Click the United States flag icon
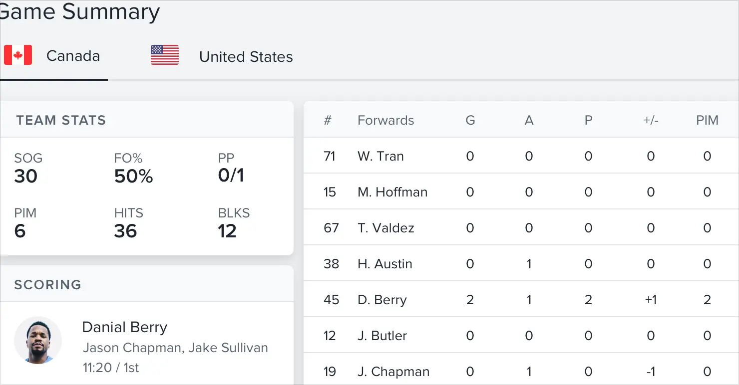This screenshot has width=739, height=385. tap(165, 55)
